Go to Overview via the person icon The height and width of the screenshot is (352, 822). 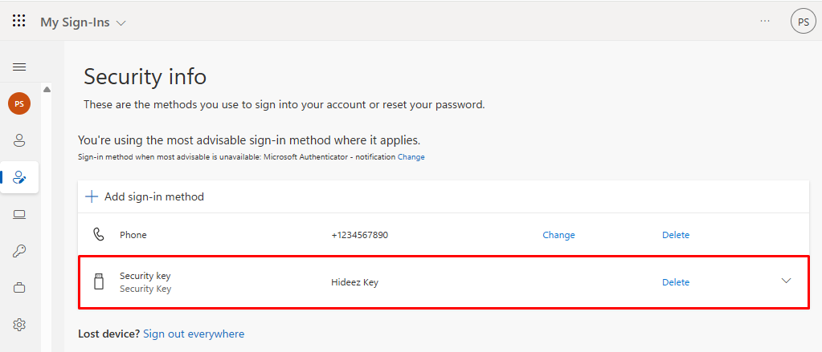point(19,140)
